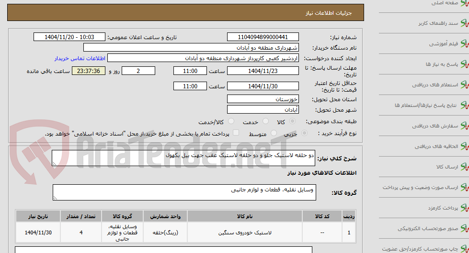Open سند راهنمای کاربر menu item
Viewport: 469px width, 253px height.
[x=438, y=23]
